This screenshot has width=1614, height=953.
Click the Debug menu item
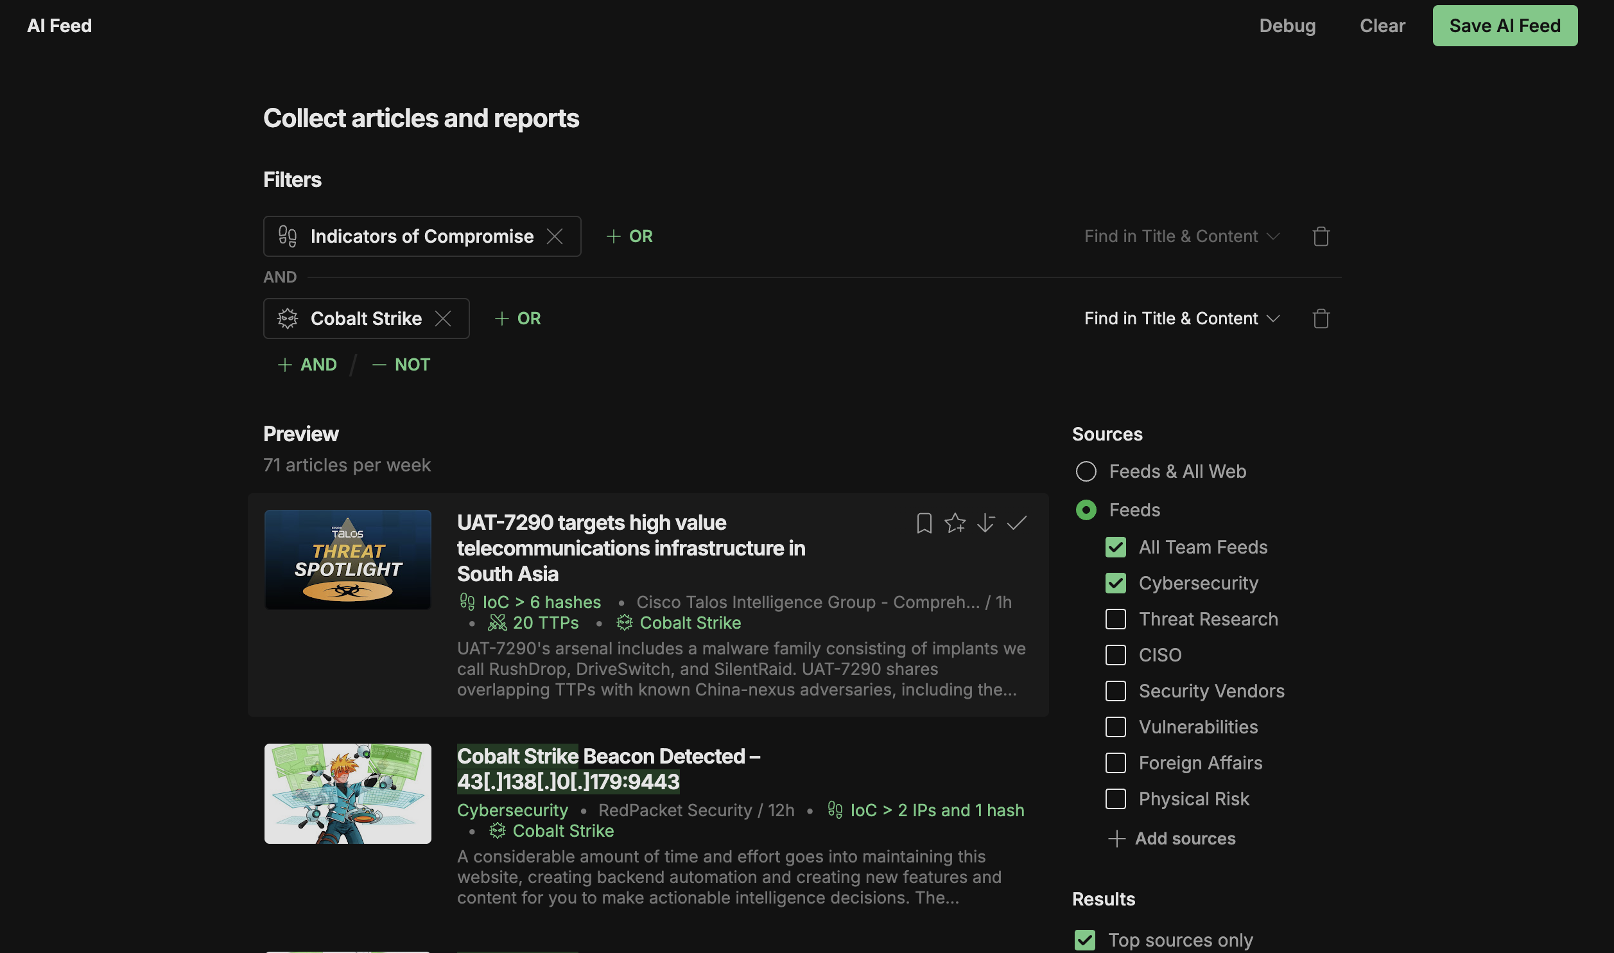[1287, 26]
